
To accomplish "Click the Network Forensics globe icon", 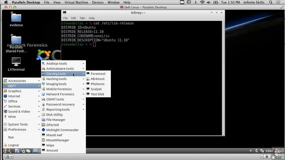I will pos(43,94).
